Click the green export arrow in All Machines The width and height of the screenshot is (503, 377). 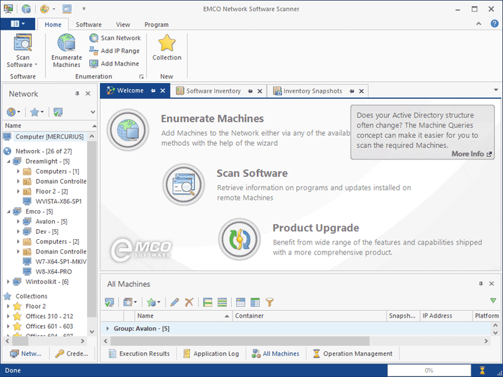point(493,301)
